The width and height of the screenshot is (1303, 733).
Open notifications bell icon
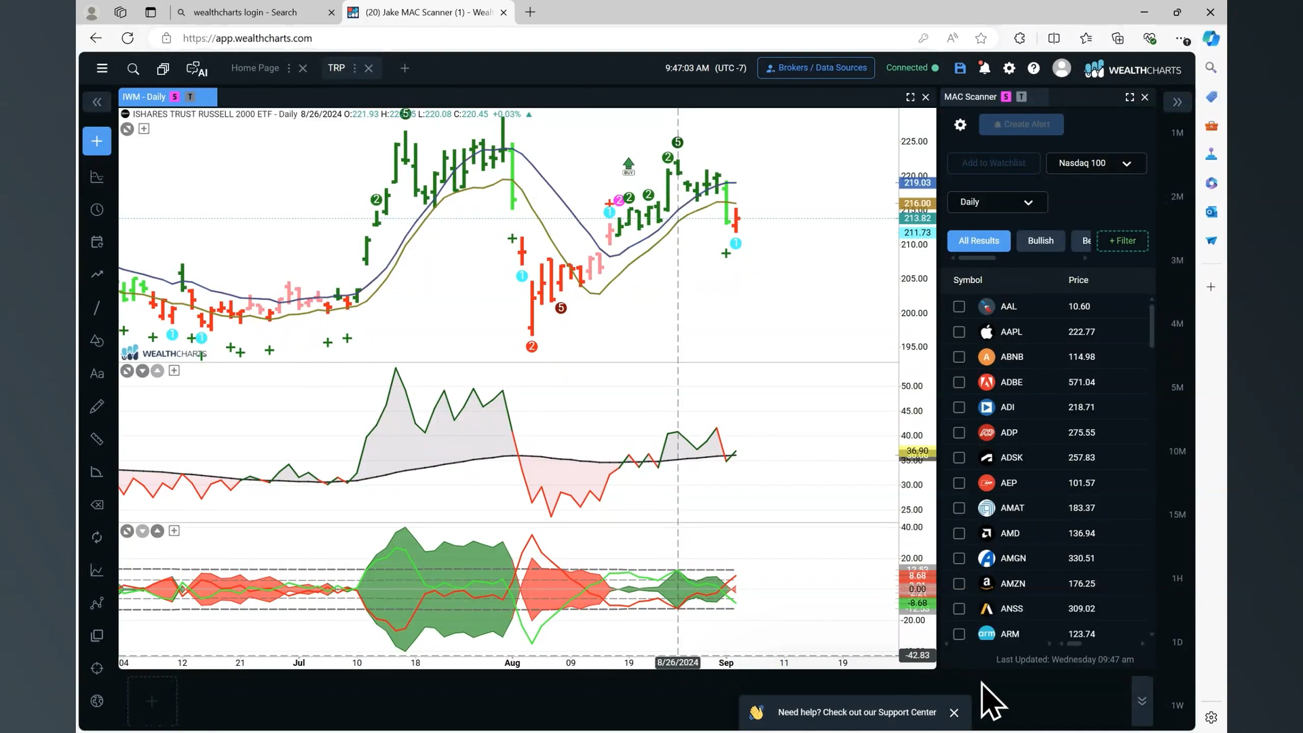(x=984, y=68)
